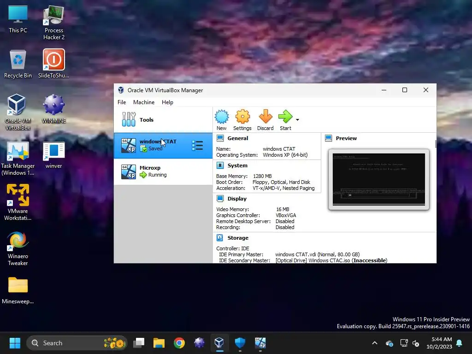Select the Microxp virtual machine
The width and height of the screenshot is (472, 354).
pos(163,171)
